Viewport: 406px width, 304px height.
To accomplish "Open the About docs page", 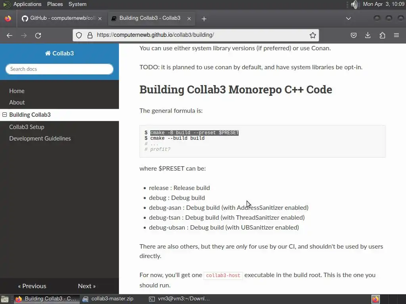I will 17,103.
